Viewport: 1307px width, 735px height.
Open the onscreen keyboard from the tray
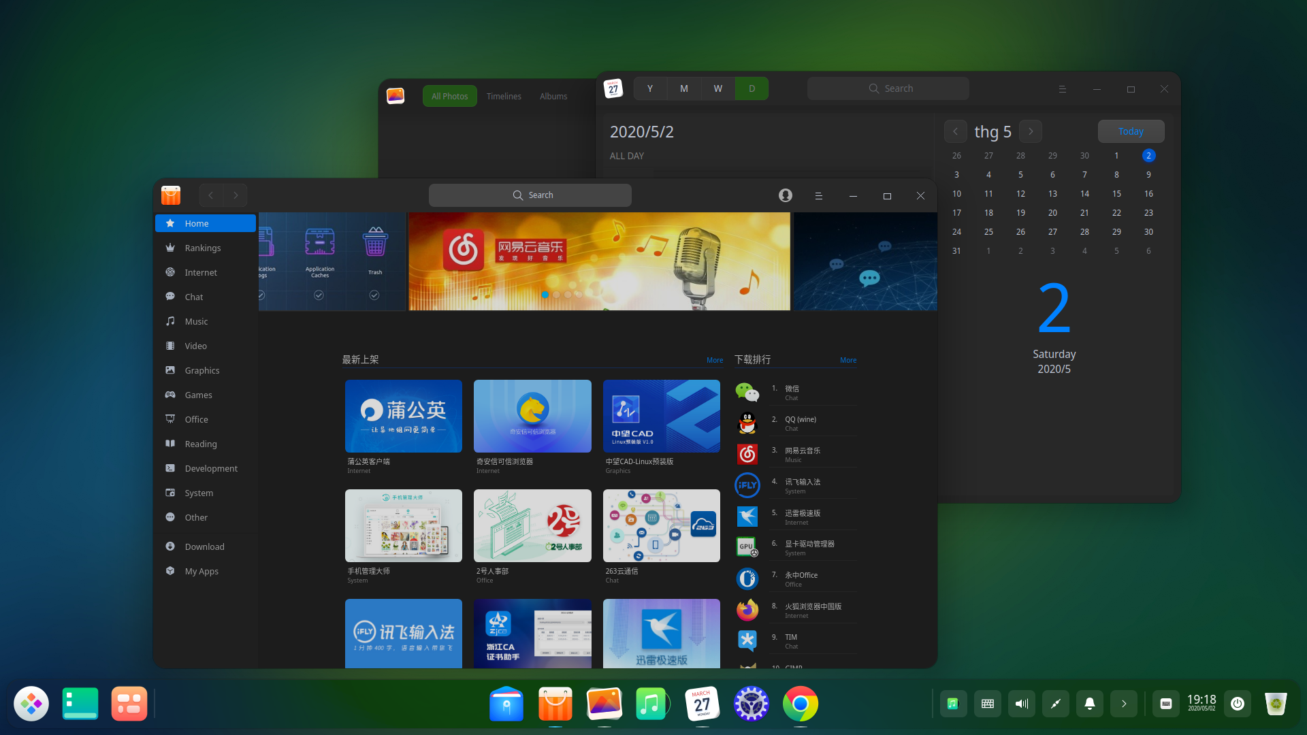(x=988, y=704)
